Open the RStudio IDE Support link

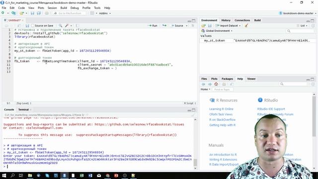tap(271, 109)
